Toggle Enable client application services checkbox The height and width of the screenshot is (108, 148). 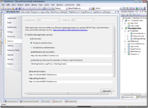tap(26, 35)
